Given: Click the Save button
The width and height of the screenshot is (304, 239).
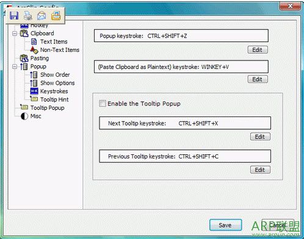Looking at the screenshot, I should [x=226, y=225].
